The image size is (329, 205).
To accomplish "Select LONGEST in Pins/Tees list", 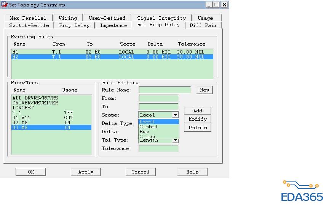I will [51, 108].
